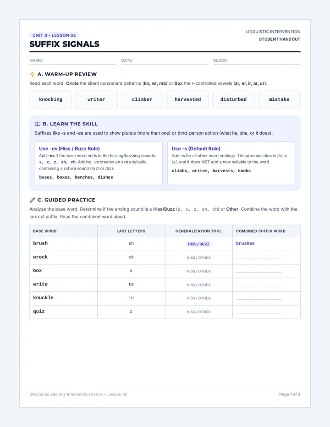The image size is (330, 427).
Task: Click the answer blank for knuckle
Action: coord(258,298)
